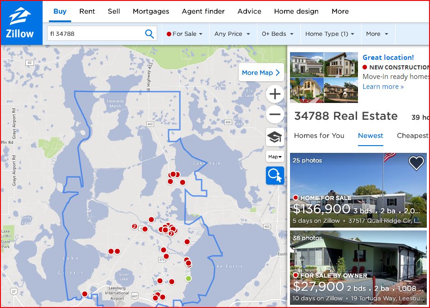Screen dimensions: 430x308
Task: Select the Newest sort tab
Action: (x=371, y=136)
